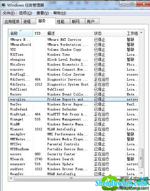
Task: Select the WerSvc service row
Action: click(x=74, y=105)
